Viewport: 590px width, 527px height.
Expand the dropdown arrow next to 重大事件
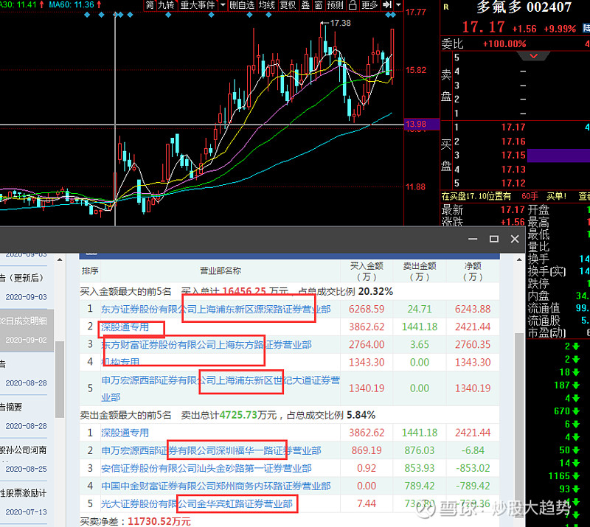(x=223, y=5)
